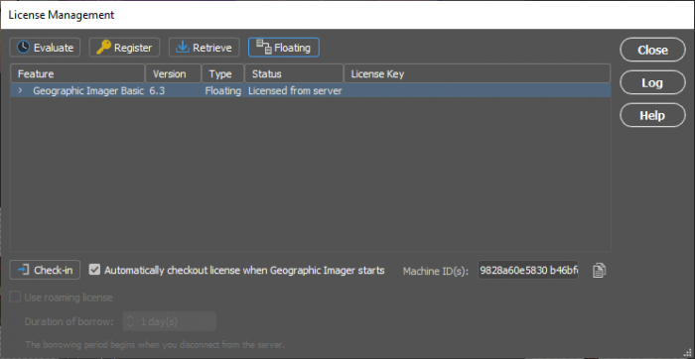
Task: Sort by the Version column header
Action: click(174, 73)
